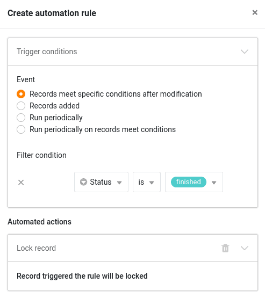Open the finished value dropdown arrow

pos(214,183)
